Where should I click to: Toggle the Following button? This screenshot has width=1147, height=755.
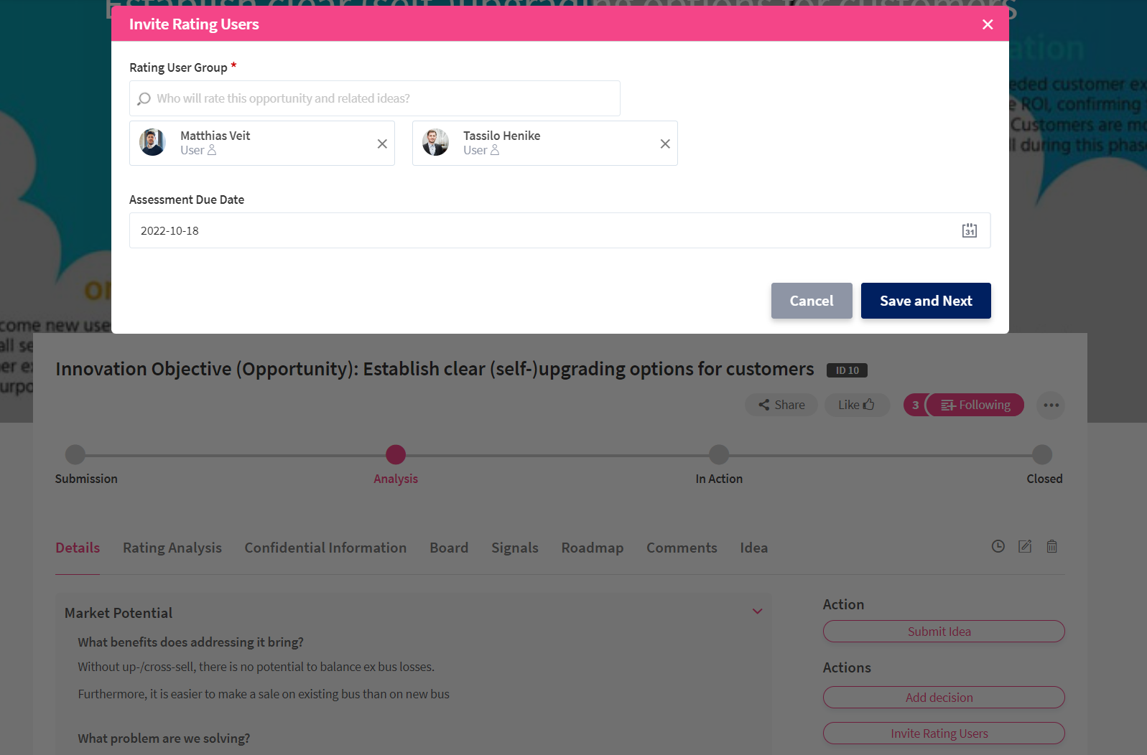975,405
